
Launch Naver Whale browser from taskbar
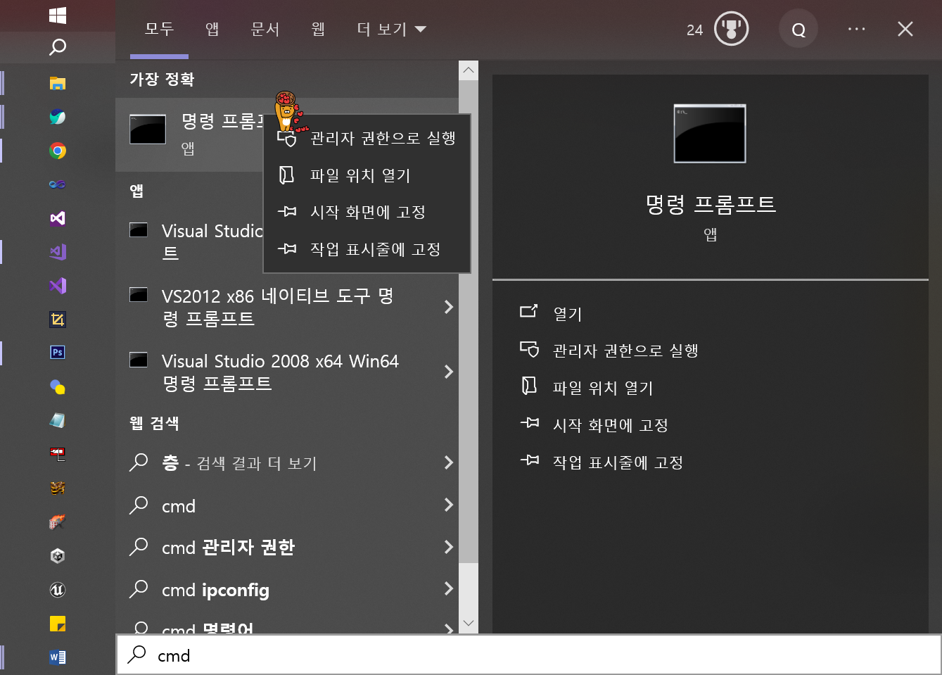click(x=58, y=117)
